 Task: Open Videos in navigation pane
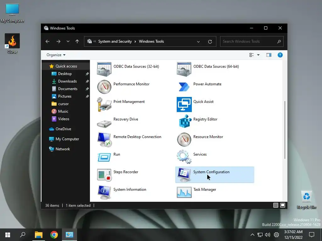pos(66,119)
